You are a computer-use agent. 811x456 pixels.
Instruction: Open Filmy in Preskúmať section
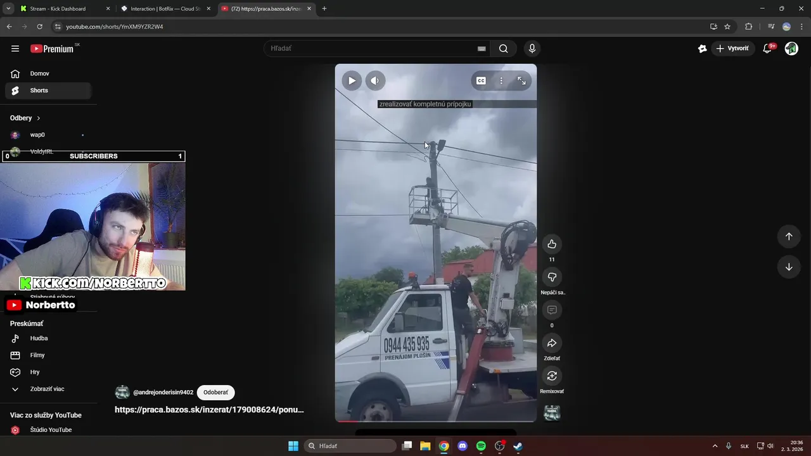click(x=48, y=355)
